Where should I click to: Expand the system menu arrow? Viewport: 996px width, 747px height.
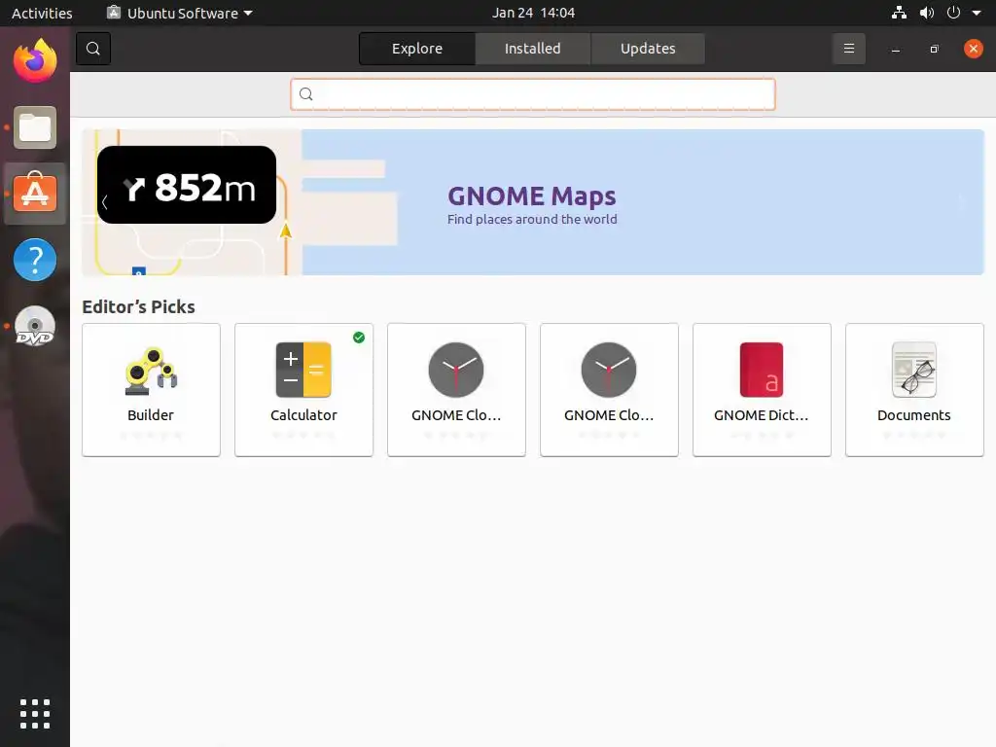[977, 13]
